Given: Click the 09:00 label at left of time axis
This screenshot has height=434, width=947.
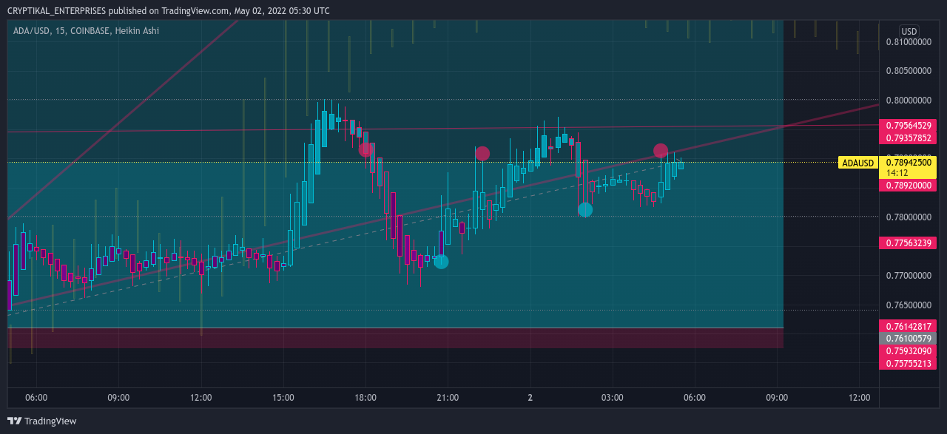Looking at the screenshot, I should 118,398.
